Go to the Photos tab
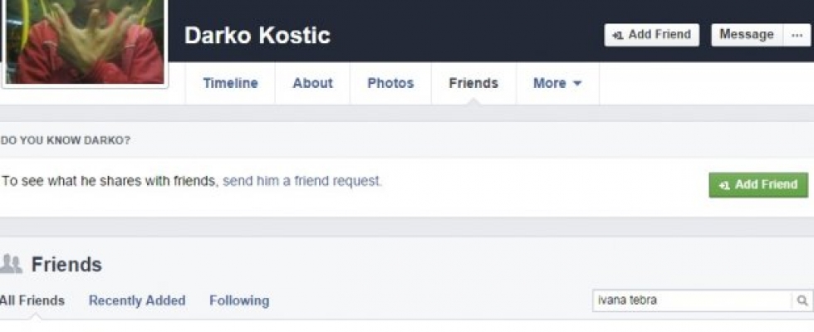Screen dimensions: 814x332 [x=390, y=83]
